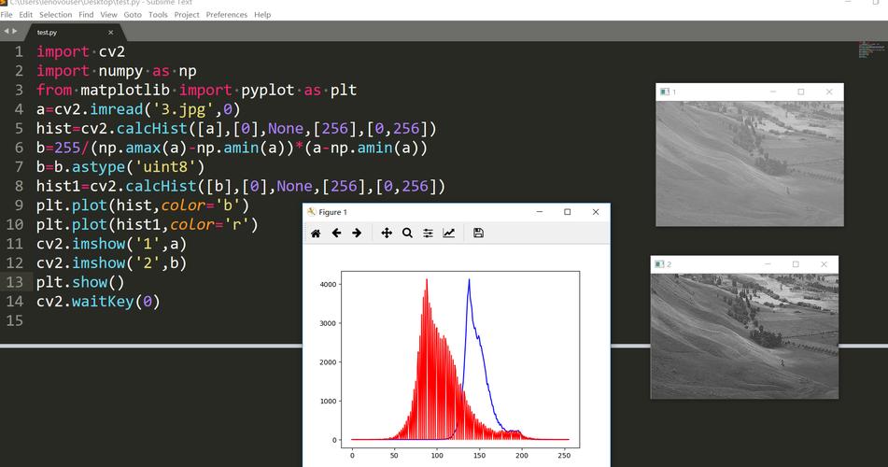Viewport: 888px width, 467px height.
Task: Go back to previous view in Figure 1
Action: click(336, 233)
